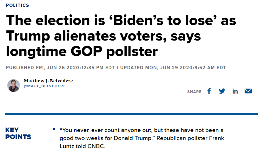Click 'Donald Trump' in the key point
The height and width of the screenshot is (155, 261).
tap(138, 139)
